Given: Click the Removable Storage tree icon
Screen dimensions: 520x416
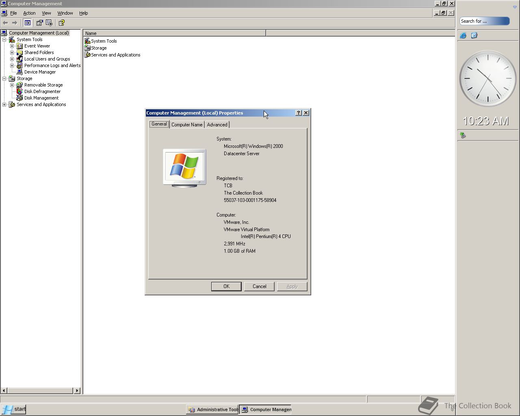Looking at the screenshot, I should coord(19,85).
